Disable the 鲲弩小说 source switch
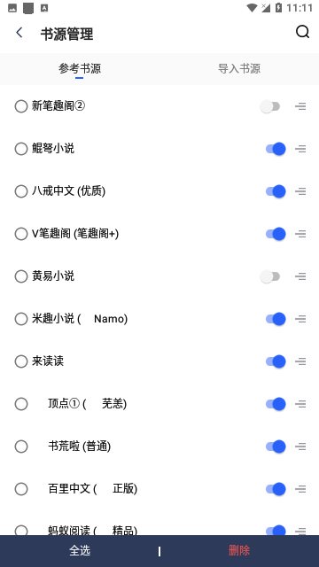The image size is (319, 567). click(x=276, y=149)
